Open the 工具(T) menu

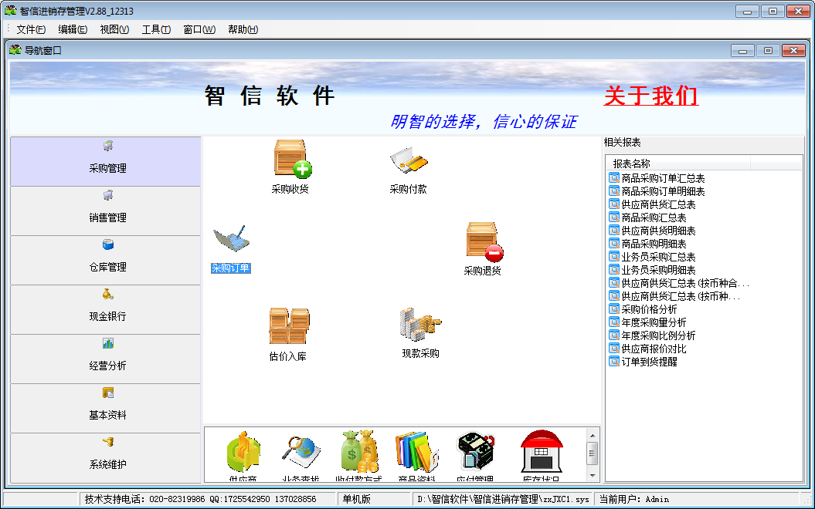(x=156, y=29)
